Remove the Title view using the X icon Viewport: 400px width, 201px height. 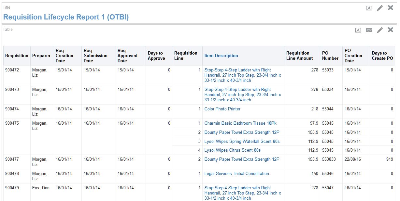(390, 7)
